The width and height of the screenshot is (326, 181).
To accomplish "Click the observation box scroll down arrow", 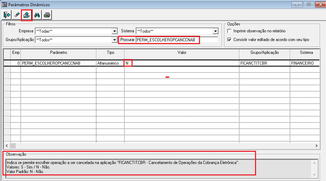I will pyautogui.click(x=315, y=175).
